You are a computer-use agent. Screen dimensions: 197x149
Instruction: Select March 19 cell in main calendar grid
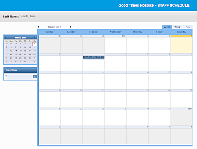click(50, 99)
